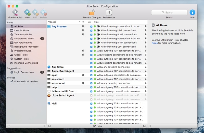This screenshot has height=133, width=204.
Task: Toggle AppleIDAuthAgent rule checkbox
Action: [x=91, y=71]
